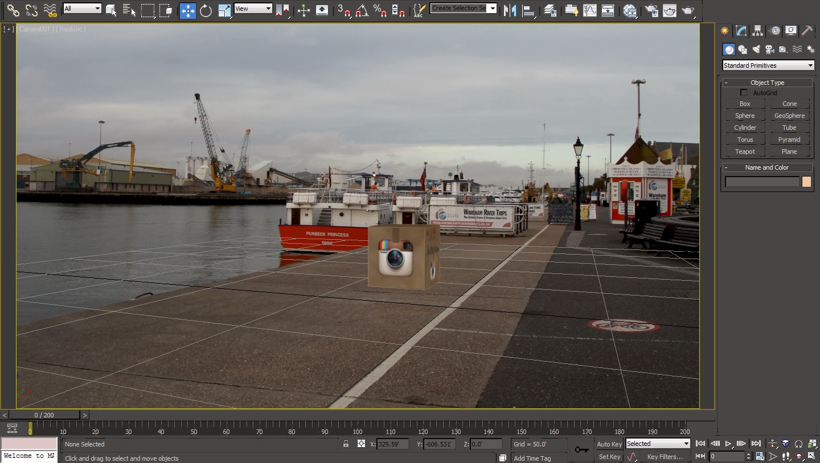Viewport: 820px width, 463px height.
Task: Open the Mirror tool
Action: (x=510, y=10)
